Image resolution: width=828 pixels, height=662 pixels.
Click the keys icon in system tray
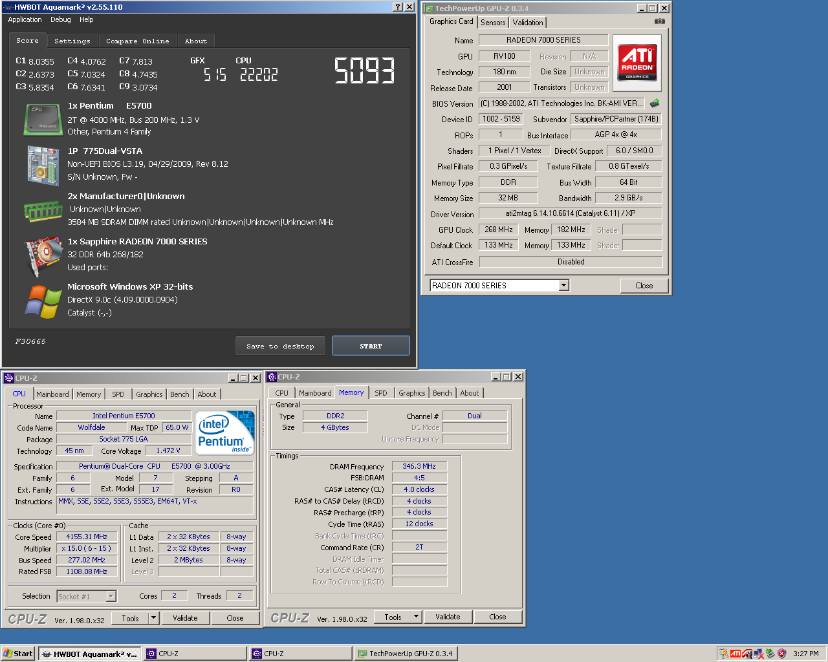(724, 654)
